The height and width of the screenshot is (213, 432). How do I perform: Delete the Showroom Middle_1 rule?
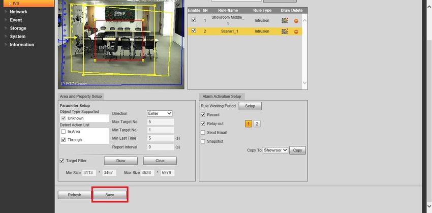[296, 21]
